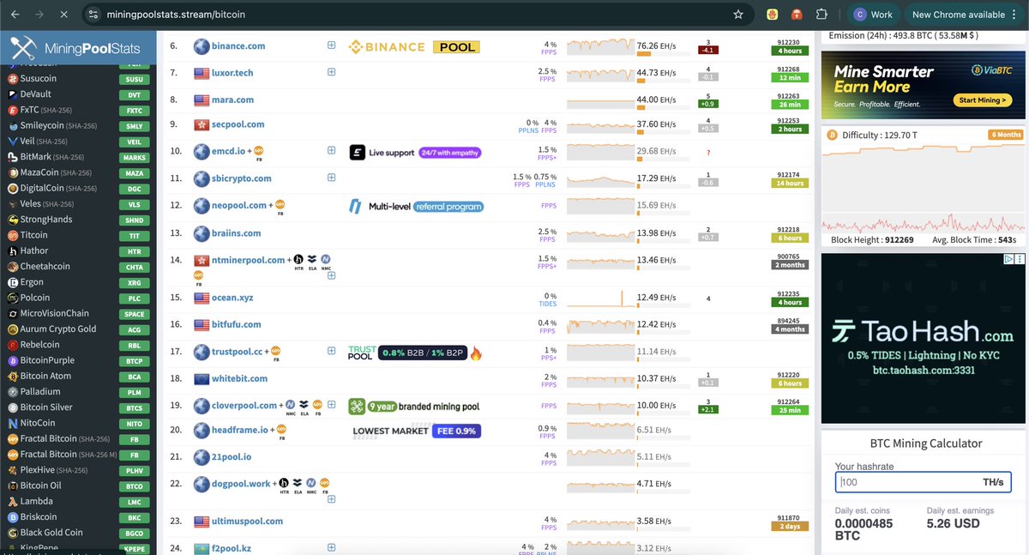The image size is (1029, 555).
Task: Click the Your hashrate input field
Action: pos(923,482)
